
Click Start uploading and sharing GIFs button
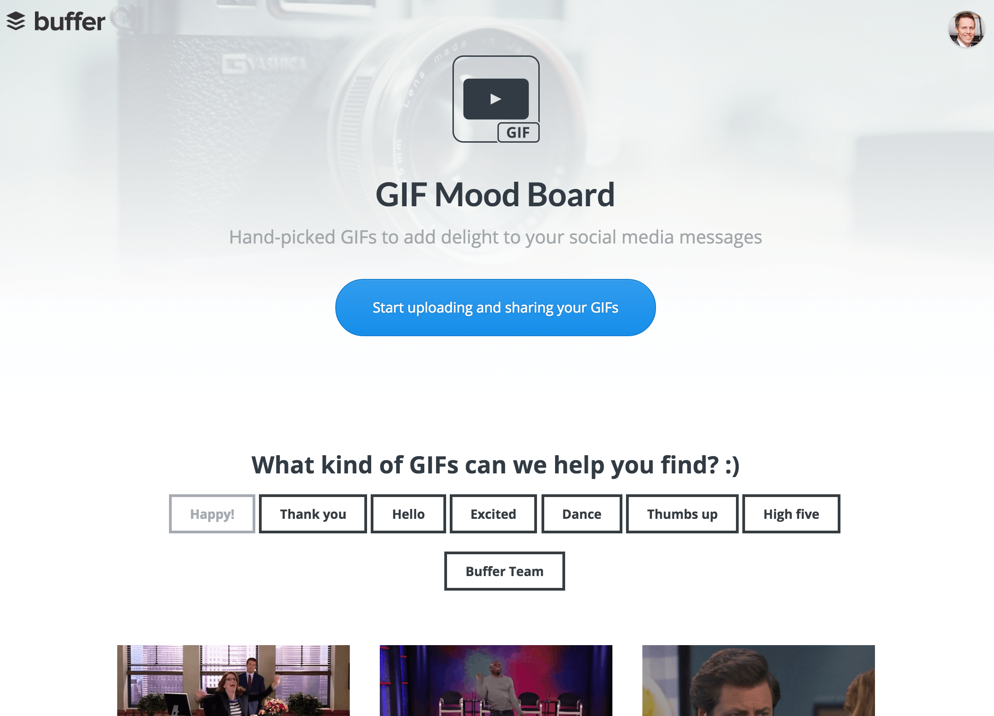click(496, 307)
